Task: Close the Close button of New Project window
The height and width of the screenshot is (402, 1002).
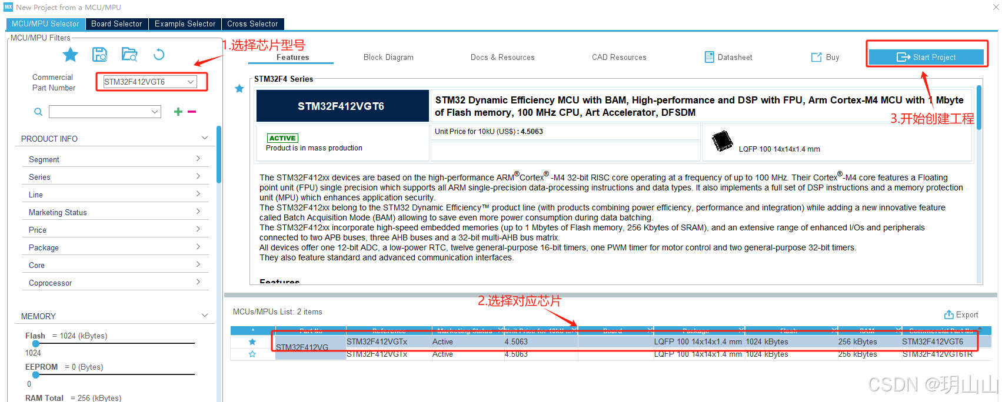Action: (x=996, y=7)
